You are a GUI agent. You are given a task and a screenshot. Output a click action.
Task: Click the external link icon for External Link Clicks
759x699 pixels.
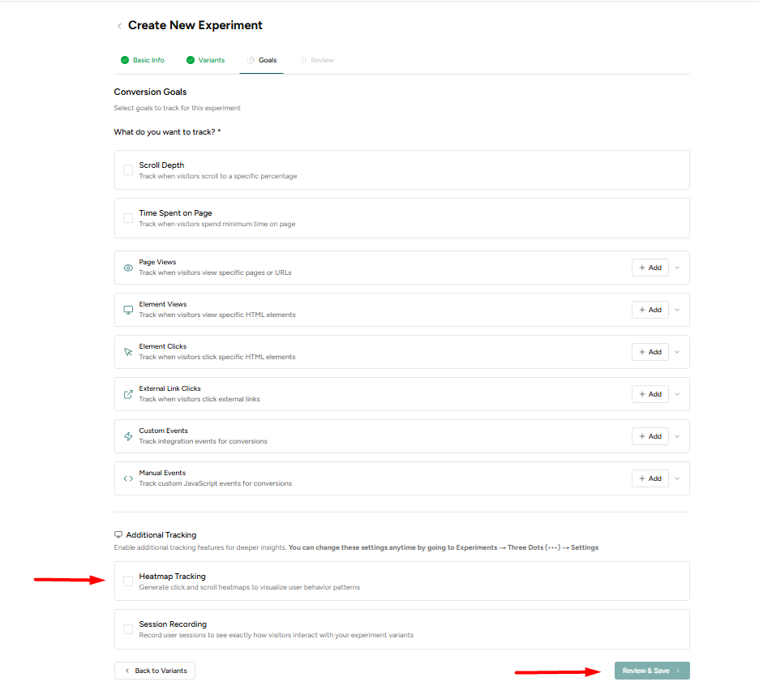coord(127,393)
